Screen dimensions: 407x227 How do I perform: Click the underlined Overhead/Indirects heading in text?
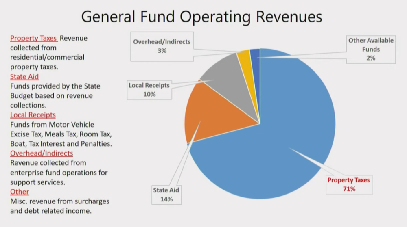(41, 153)
